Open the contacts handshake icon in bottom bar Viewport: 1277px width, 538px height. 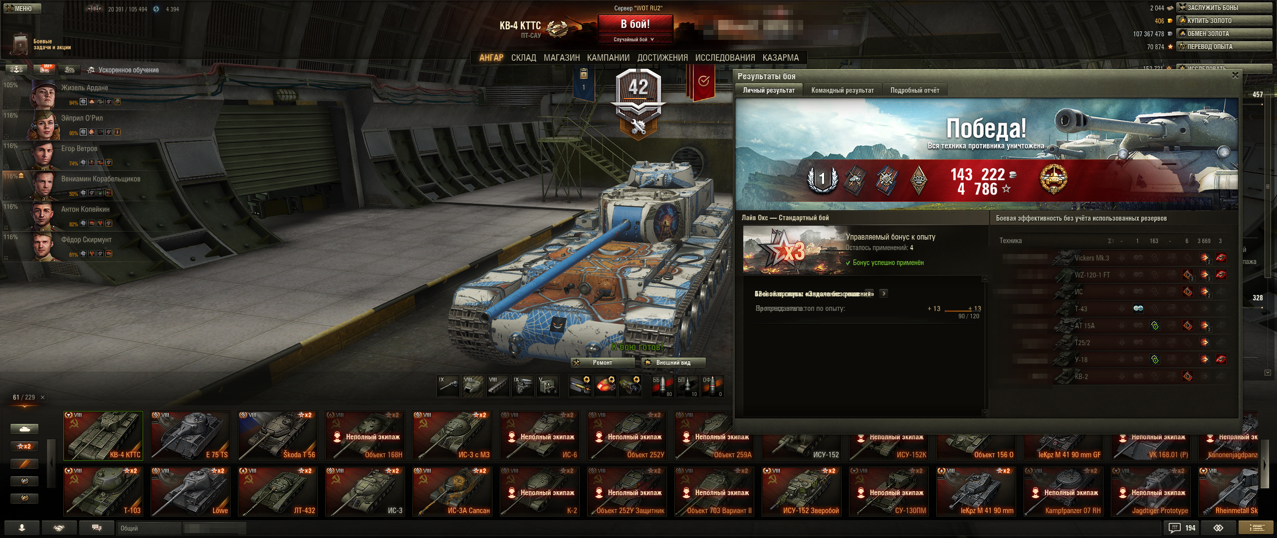click(59, 528)
